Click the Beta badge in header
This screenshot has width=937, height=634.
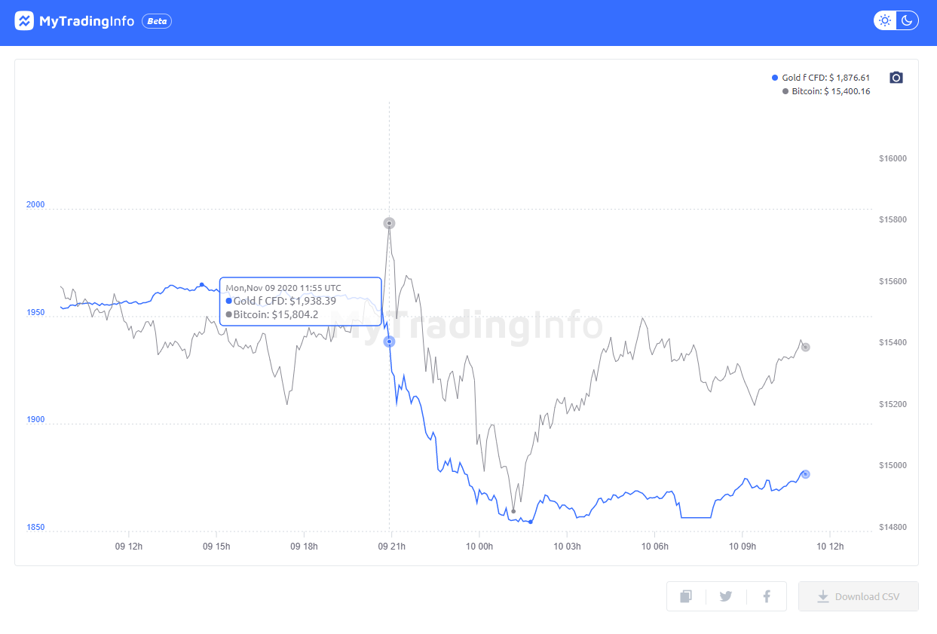[157, 21]
